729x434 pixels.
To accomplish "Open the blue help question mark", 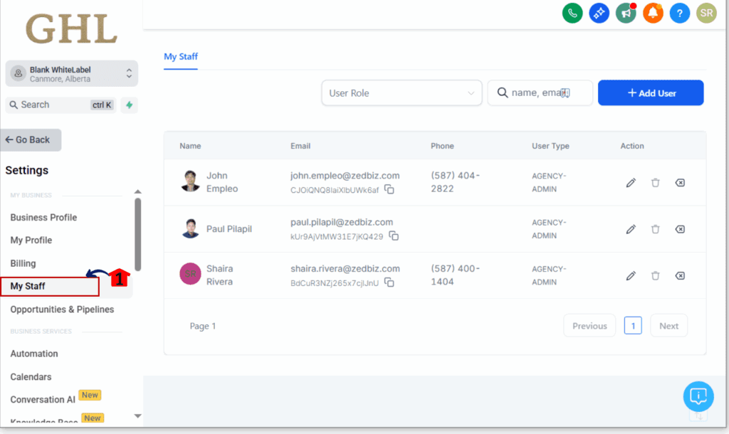I will point(679,13).
